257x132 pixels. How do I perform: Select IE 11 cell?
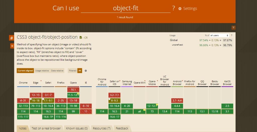click(86, 111)
